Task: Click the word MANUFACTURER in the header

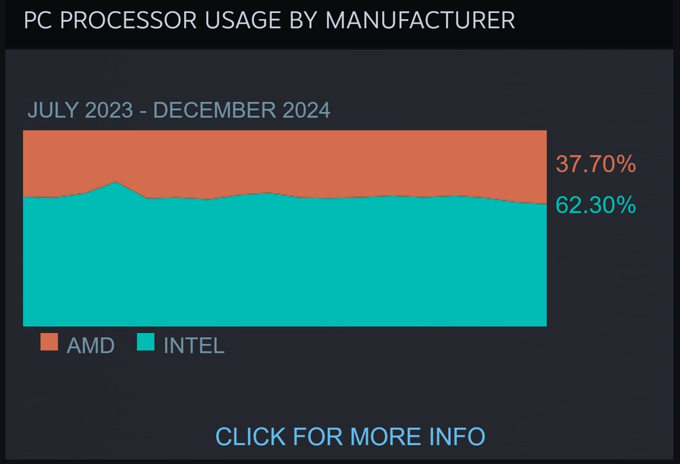Action: tap(420, 20)
